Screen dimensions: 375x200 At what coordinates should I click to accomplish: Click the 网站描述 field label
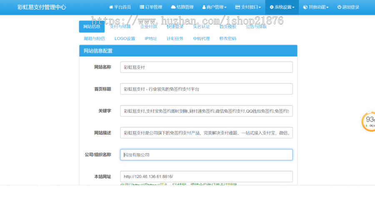(x=102, y=133)
